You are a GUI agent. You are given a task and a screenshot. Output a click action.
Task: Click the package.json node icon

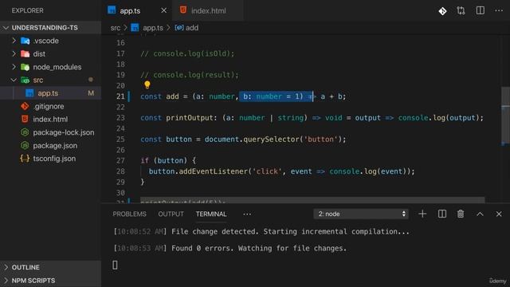(x=25, y=145)
